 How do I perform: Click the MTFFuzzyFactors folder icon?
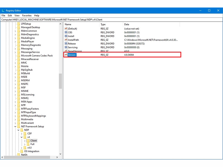(x=19, y=109)
